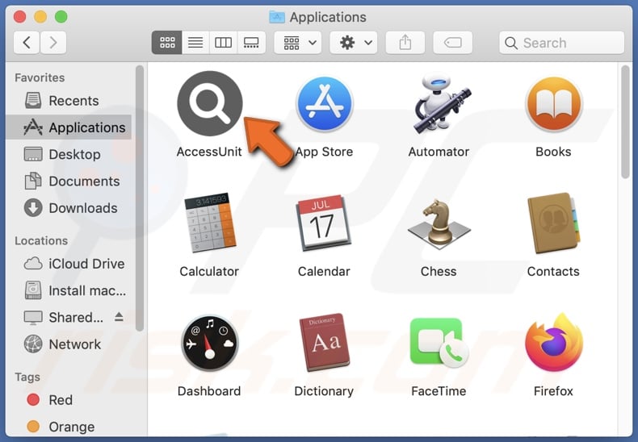Click the Edit Tags toolbar button
The image size is (638, 442).
pyautogui.click(x=453, y=42)
